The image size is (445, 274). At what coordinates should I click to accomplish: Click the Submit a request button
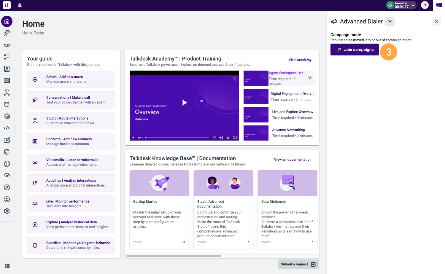298,264
